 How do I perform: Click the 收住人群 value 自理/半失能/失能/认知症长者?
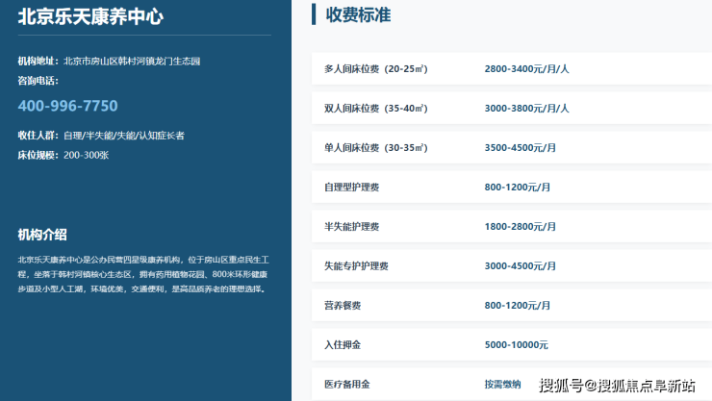124,136
